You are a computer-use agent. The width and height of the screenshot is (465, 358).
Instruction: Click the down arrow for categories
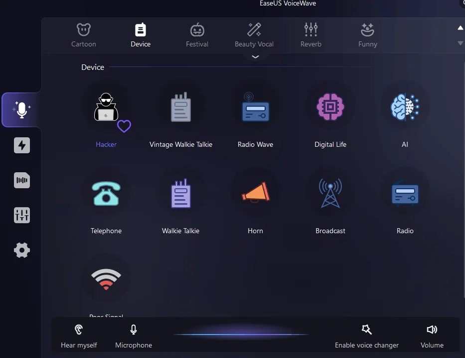460,43
